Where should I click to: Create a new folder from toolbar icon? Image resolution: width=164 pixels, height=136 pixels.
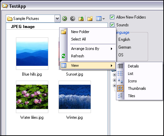tap(90, 19)
